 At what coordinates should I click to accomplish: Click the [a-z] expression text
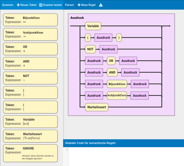[x=26, y=123]
